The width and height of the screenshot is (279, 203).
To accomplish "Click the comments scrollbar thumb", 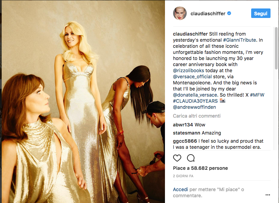I will pyautogui.click(x=276, y=48).
